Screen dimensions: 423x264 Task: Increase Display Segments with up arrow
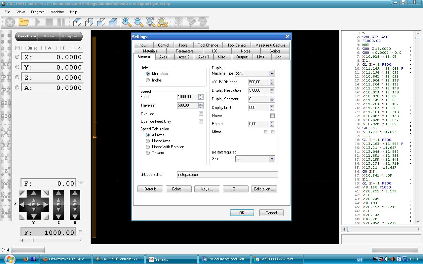point(272,98)
